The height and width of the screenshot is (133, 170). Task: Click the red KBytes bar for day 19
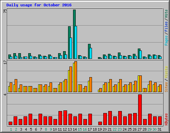click(x=100, y=123)
